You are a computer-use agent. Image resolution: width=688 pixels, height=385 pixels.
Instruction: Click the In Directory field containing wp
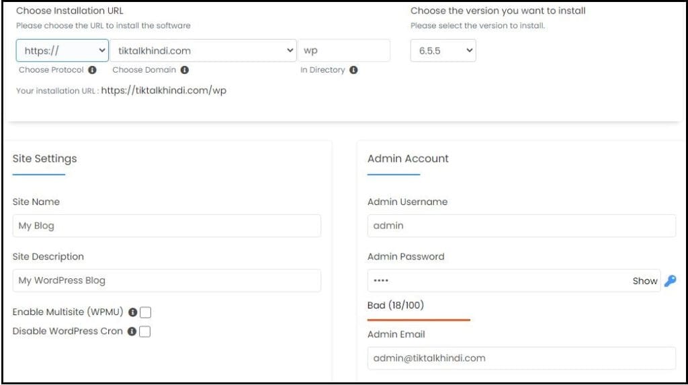pos(344,50)
